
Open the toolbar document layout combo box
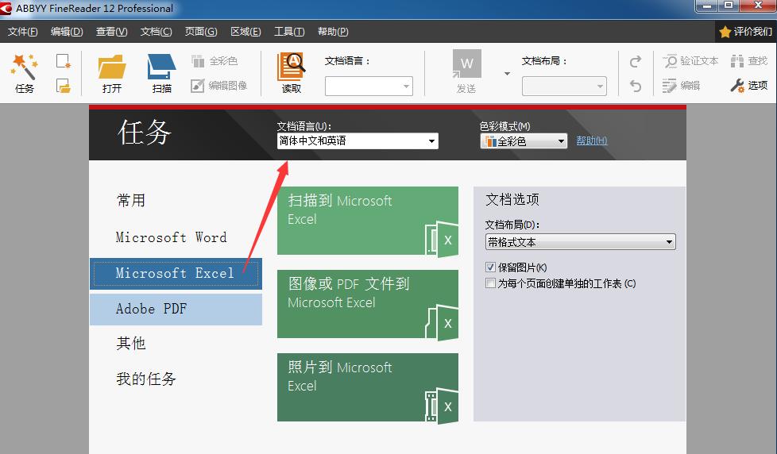click(564, 87)
